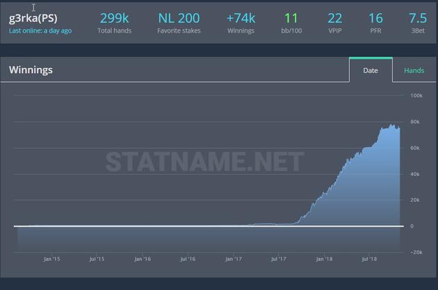Click the 40k y-axis gridline label
The image size is (438, 290).
[416, 174]
